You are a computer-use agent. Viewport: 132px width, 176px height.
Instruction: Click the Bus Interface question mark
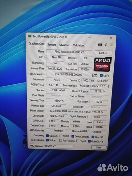pyautogui.click(x=109, y=87)
